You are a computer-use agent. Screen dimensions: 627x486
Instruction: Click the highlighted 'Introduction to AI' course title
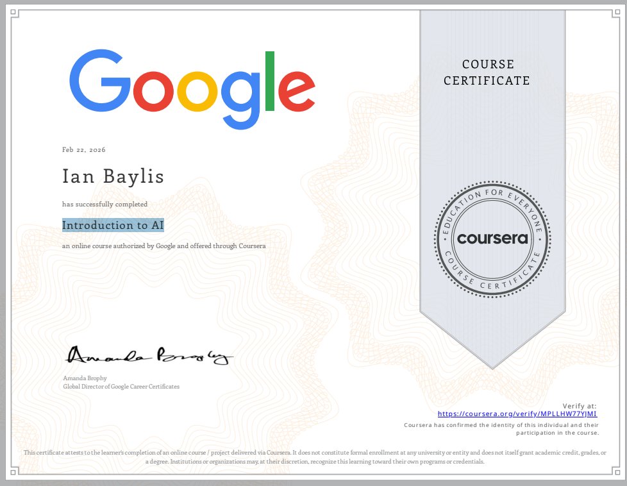(113, 225)
